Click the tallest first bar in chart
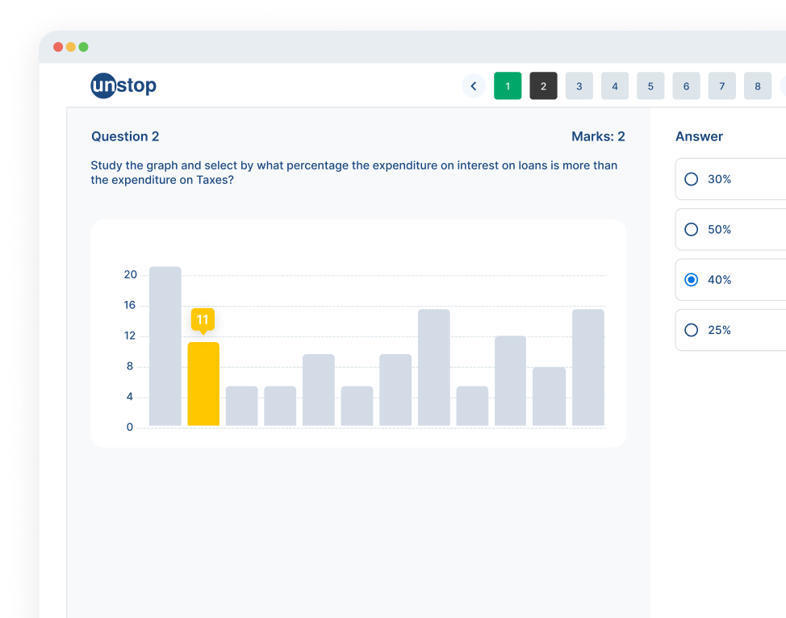Viewport: 786px width, 618px height. click(165, 346)
